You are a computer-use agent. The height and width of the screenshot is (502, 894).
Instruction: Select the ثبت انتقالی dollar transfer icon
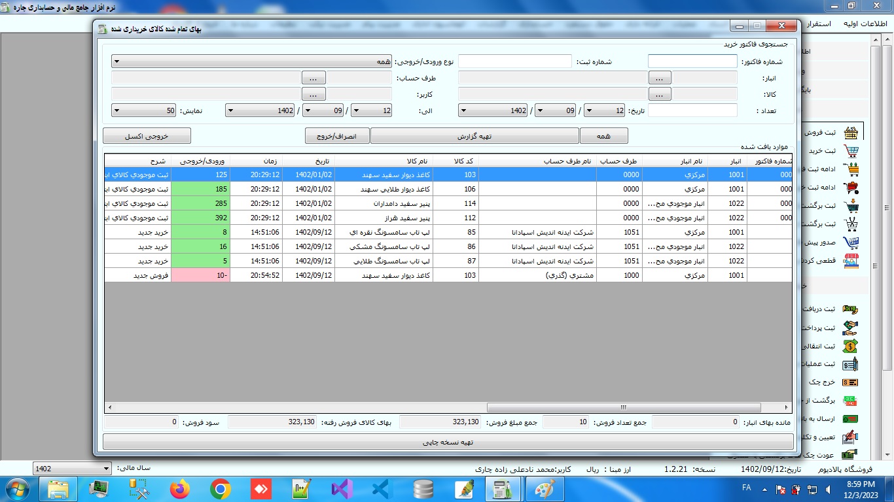(851, 346)
